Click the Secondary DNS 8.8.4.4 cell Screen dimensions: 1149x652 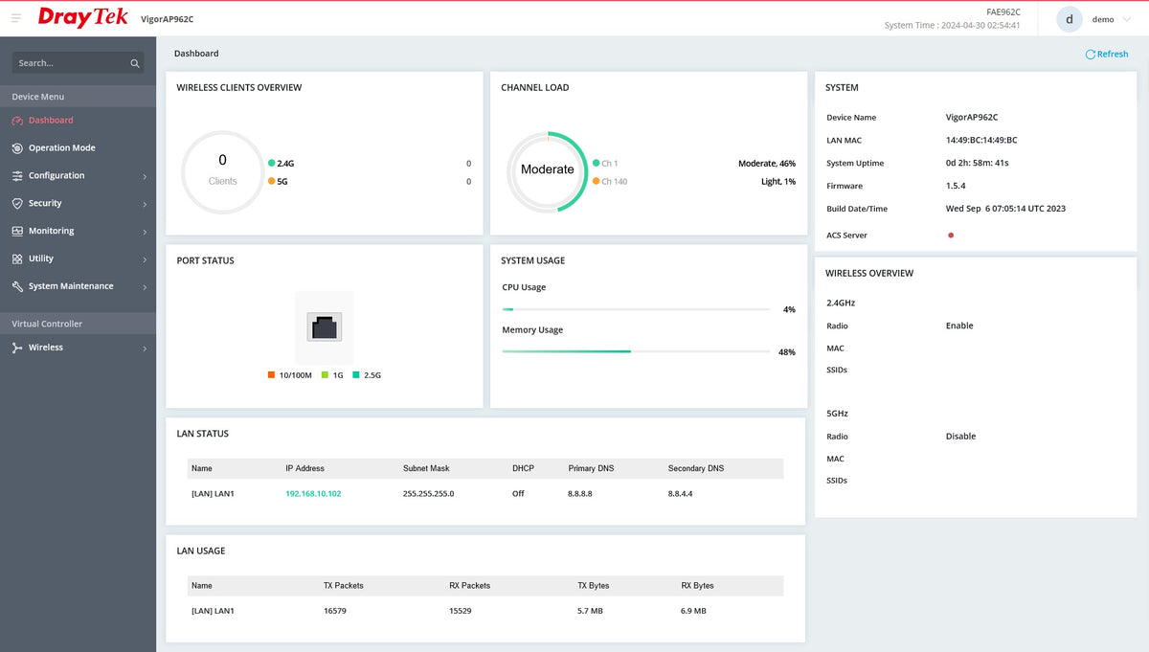tap(680, 494)
